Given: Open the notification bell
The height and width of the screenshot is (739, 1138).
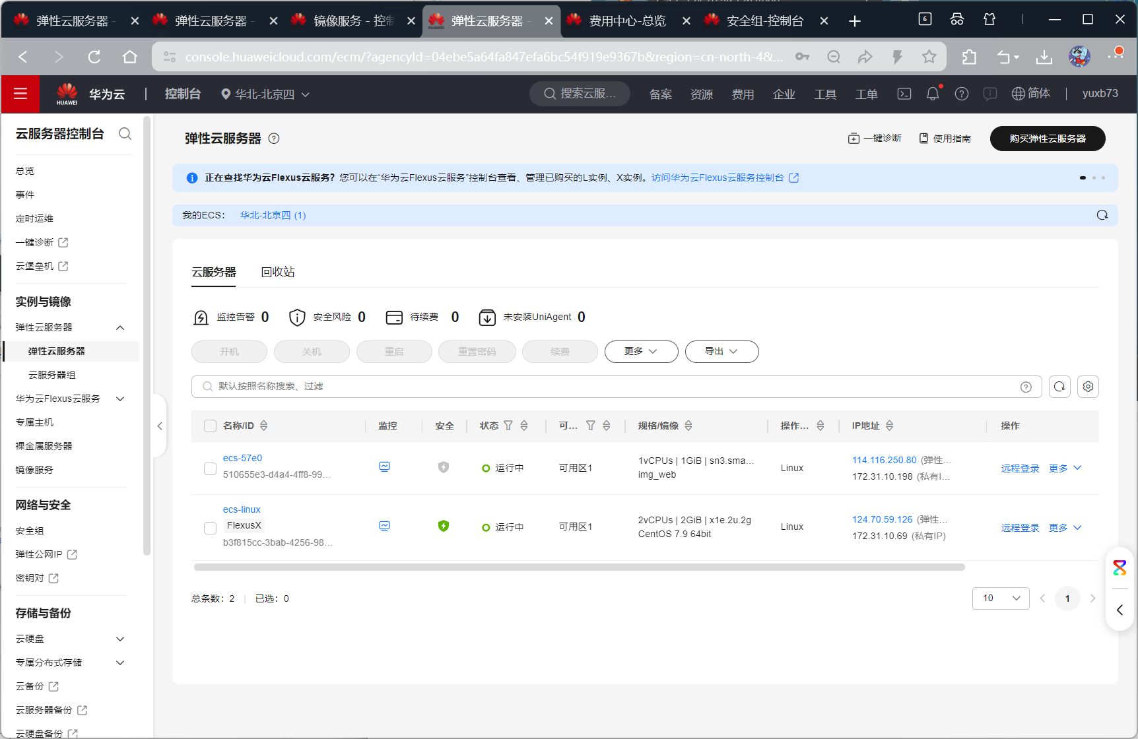Looking at the screenshot, I should pos(933,94).
